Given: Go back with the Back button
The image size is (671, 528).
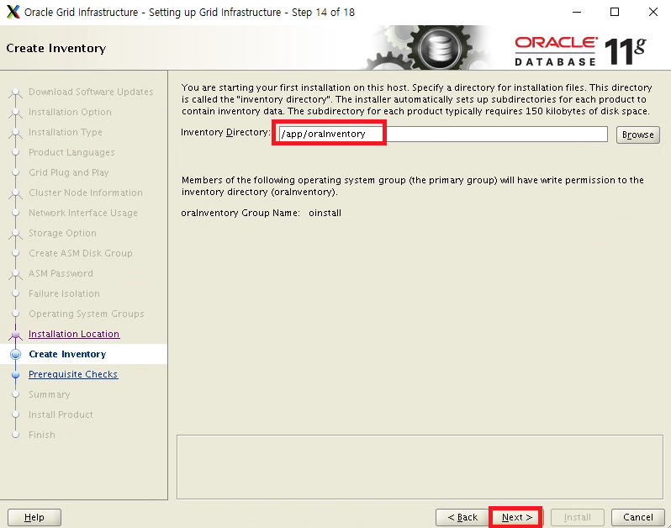Looking at the screenshot, I should click(x=462, y=517).
